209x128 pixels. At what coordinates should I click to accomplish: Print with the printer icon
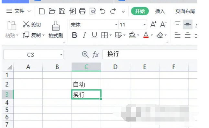(x=82, y=11)
